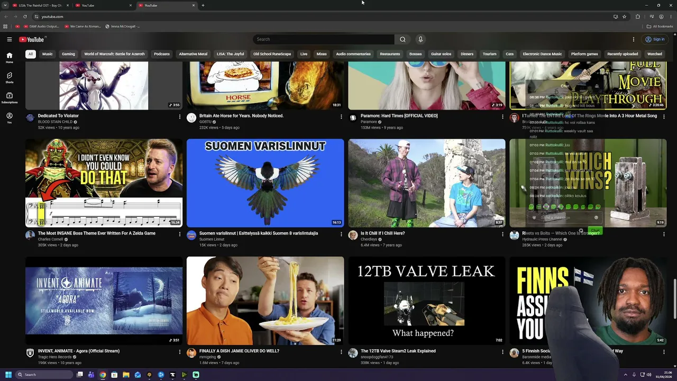Open the You section in the sidebar
677x381 pixels.
pos(10,118)
